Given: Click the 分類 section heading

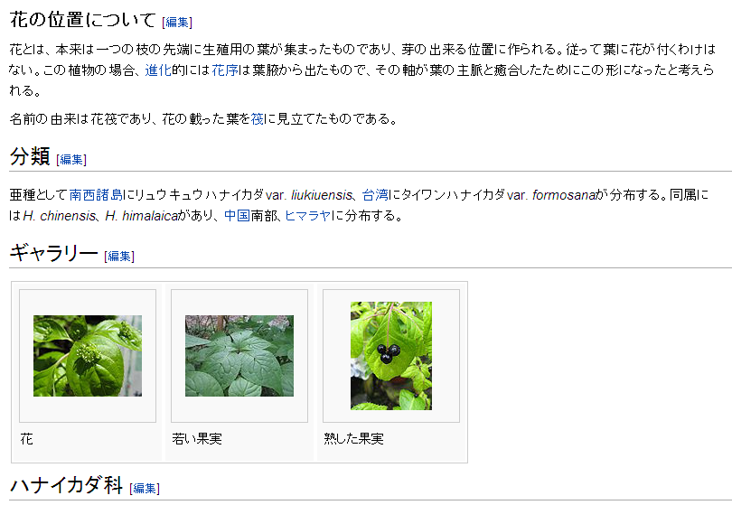Looking at the screenshot, I should tap(30, 156).
